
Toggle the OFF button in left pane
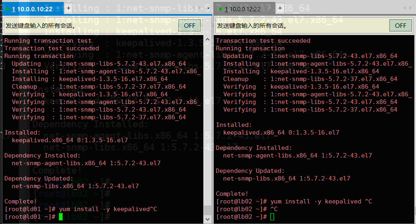tap(189, 26)
